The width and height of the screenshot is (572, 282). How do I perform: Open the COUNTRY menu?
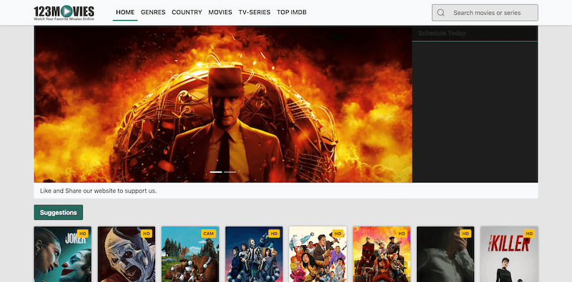187,12
